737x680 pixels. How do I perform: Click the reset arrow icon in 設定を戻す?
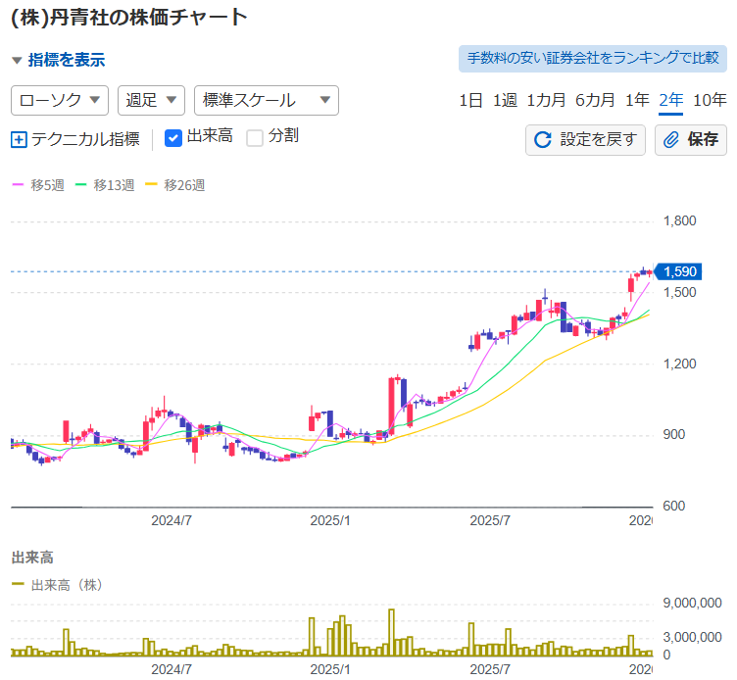click(x=542, y=139)
